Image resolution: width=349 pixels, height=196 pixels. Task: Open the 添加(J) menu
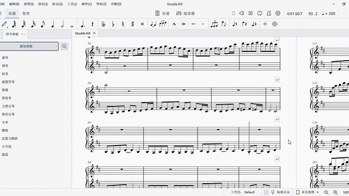pos(43,4)
